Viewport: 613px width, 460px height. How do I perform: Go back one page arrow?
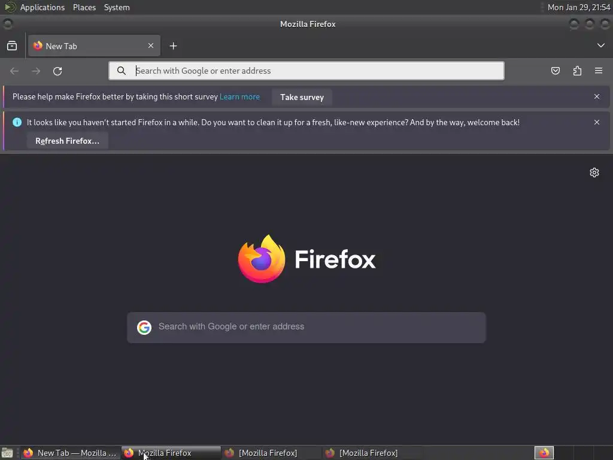pos(14,71)
